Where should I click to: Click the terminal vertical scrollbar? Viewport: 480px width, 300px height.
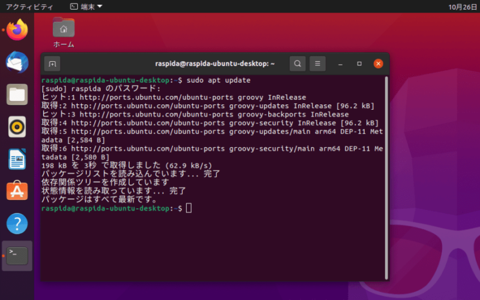(386, 178)
